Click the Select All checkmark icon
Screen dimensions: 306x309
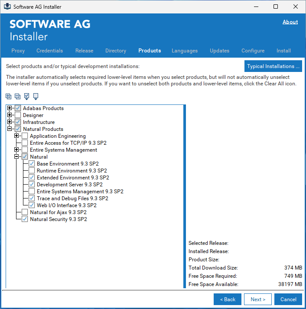[x=27, y=96]
